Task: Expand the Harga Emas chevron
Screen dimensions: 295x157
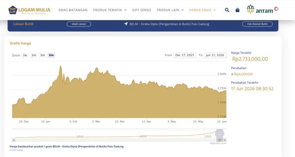Action: [214, 10]
